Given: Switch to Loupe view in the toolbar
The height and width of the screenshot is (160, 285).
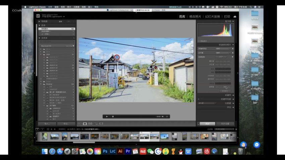Looking at the screenshot, I should [85, 124].
